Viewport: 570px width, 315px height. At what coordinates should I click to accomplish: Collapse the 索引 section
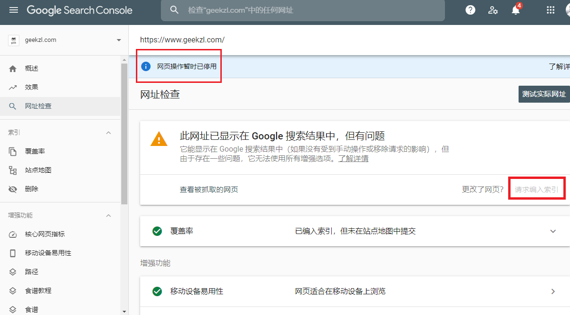point(108,133)
